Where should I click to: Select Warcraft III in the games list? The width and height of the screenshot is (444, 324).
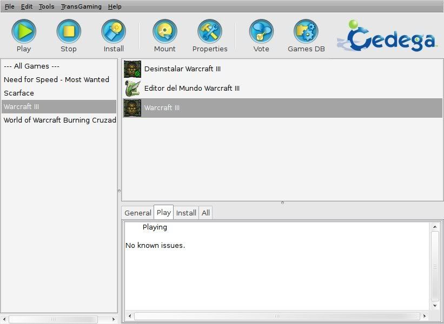pyautogui.click(x=59, y=106)
